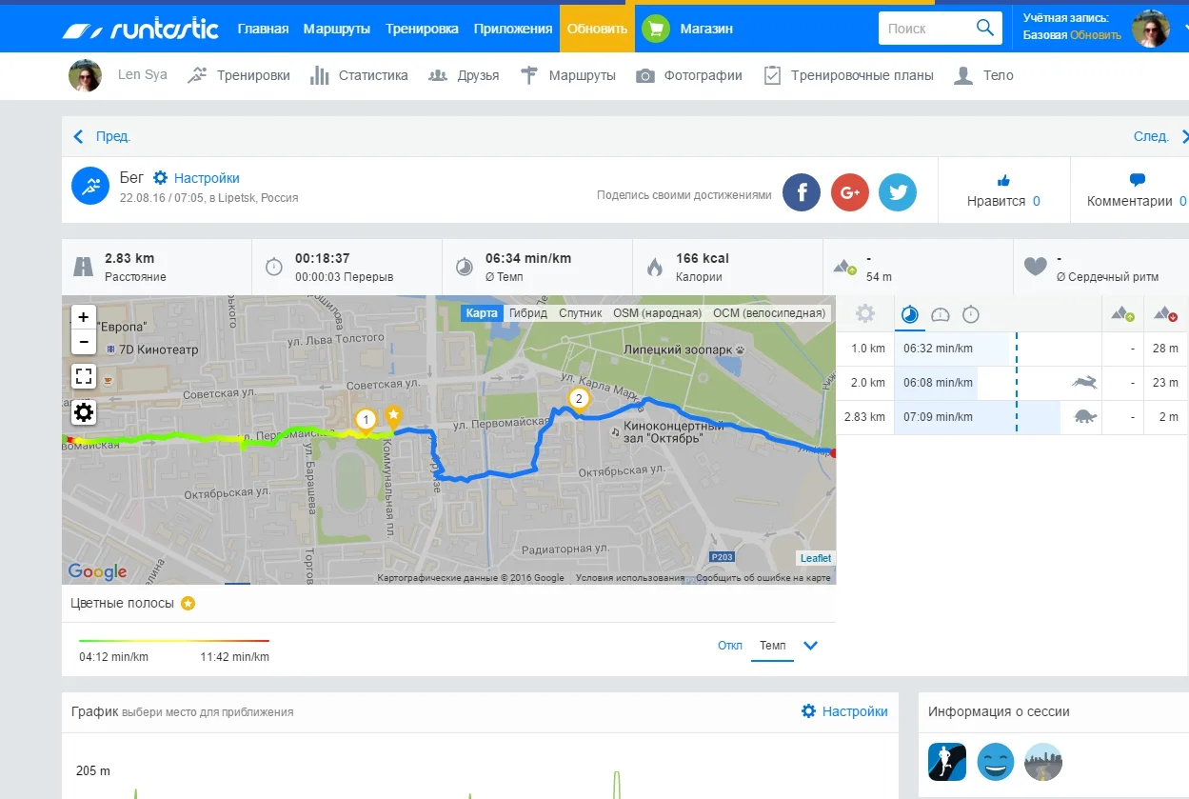Image resolution: width=1189 pixels, height=799 pixels.
Task: Open Тренировочные планы tab
Action: coord(848,75)
